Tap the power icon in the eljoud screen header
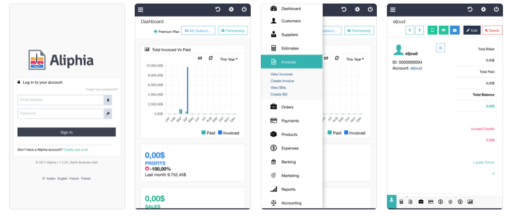The width and height of the screenshot is (509, 218). pyautogui.click(x=496, y=10)
